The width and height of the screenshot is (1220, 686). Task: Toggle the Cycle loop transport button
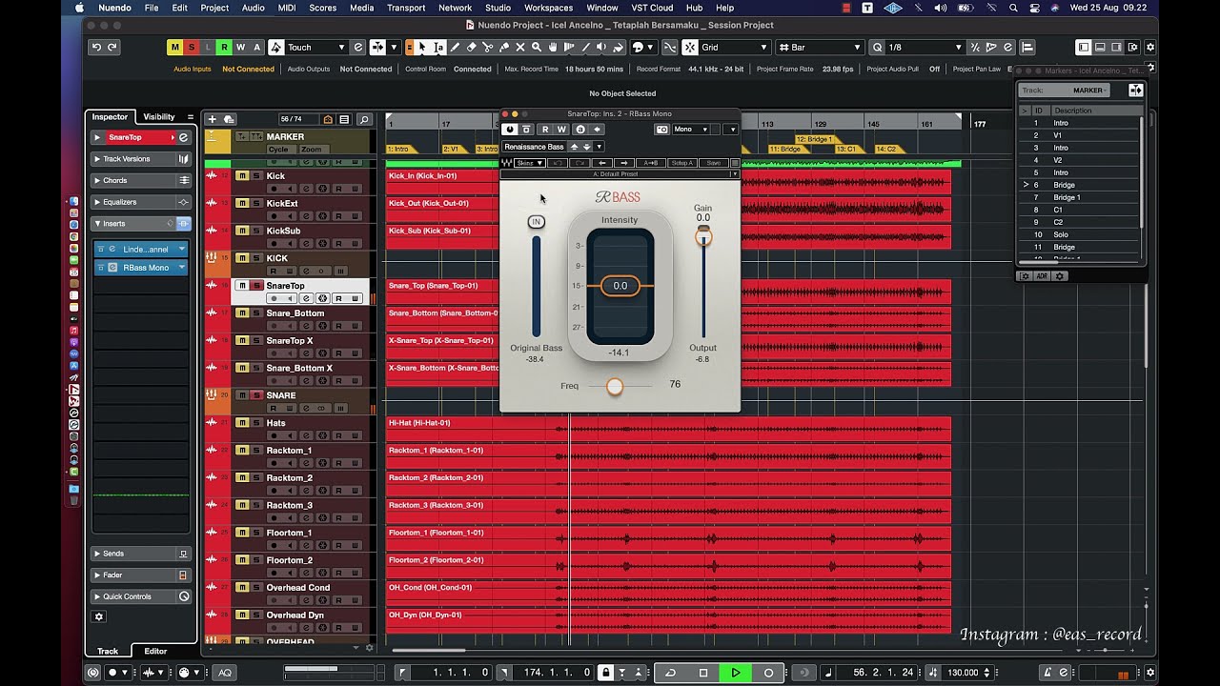[x=670, y=673]
